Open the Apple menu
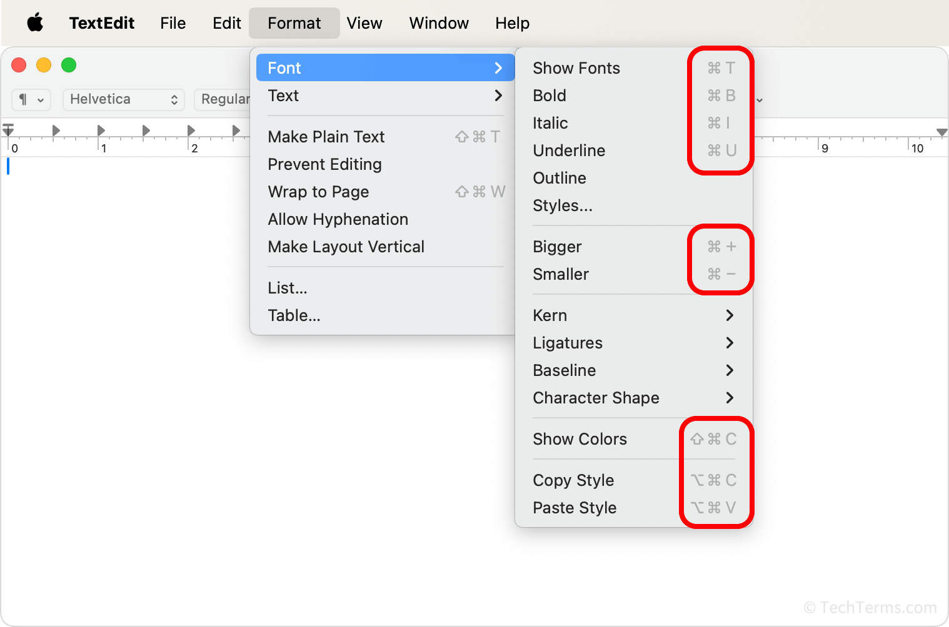Viewport: 949px width, 627px height. [x=35, y=23]
